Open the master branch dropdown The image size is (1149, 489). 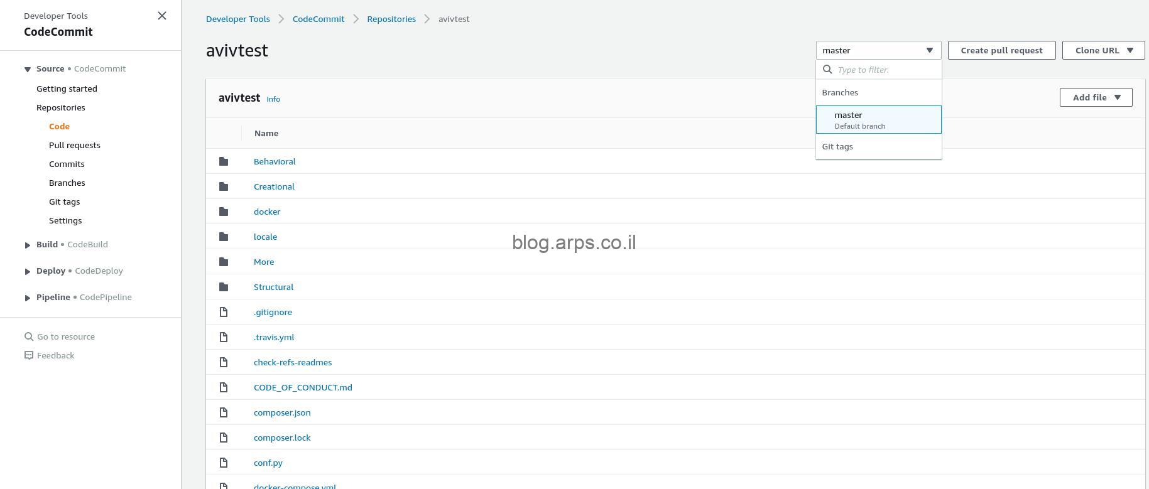click(878, 50)
